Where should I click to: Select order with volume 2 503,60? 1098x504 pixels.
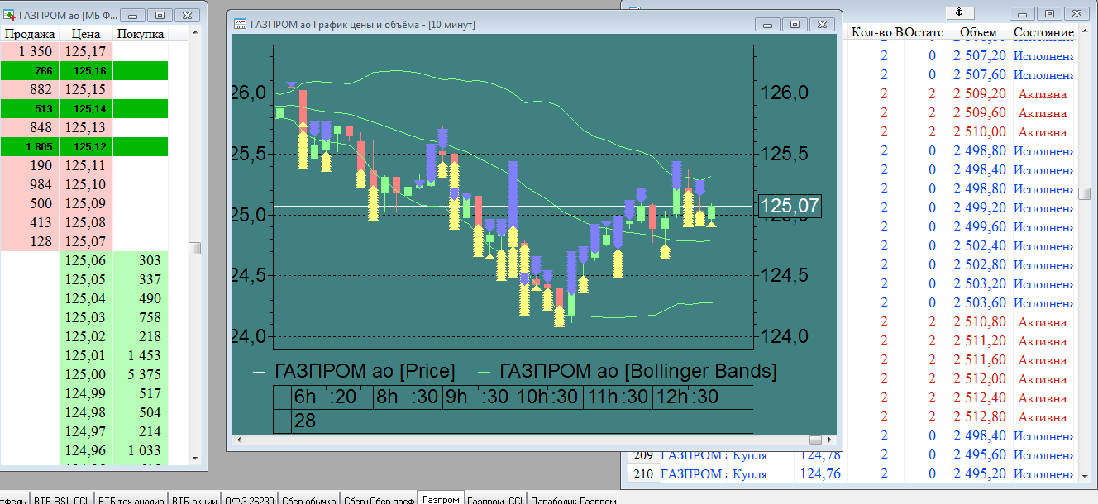[979, 302]
